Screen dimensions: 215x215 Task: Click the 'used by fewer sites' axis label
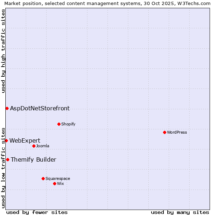(37, 212)
